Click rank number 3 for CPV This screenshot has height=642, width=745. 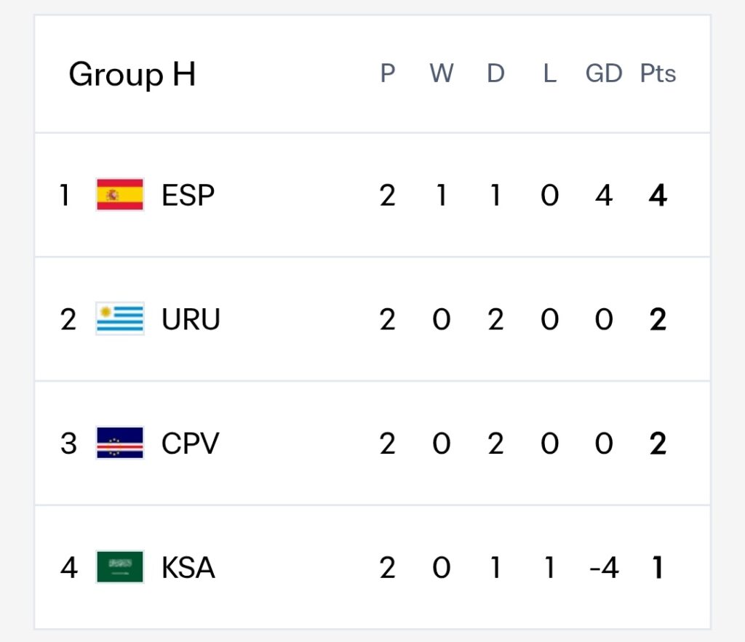pyautogui.click(x=68, y=444)
